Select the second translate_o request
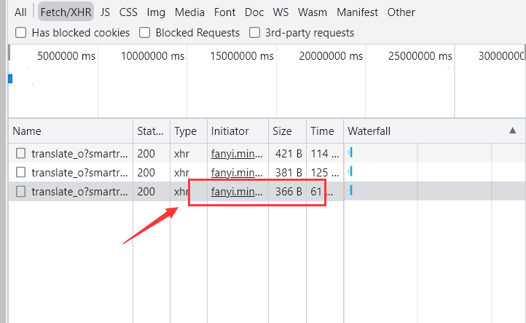 (79, 173)
